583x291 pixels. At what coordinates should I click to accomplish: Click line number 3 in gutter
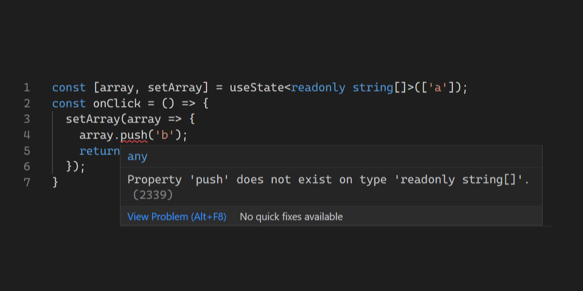[27, 119]
